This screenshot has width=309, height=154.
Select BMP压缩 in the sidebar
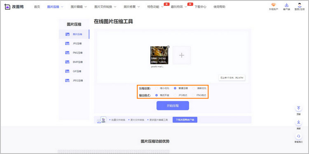(74, 62)
